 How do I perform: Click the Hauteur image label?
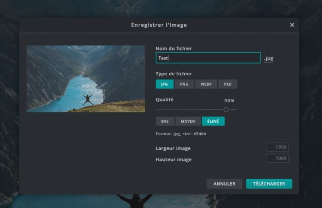(x=174, y=160)
